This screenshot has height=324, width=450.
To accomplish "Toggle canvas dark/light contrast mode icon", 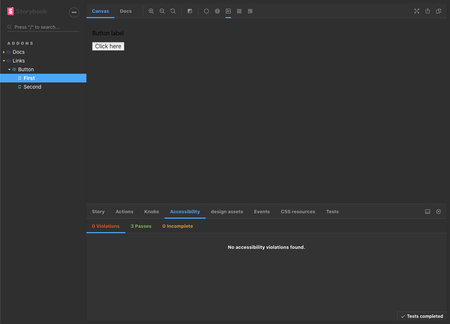I will (x=190, y=11).
